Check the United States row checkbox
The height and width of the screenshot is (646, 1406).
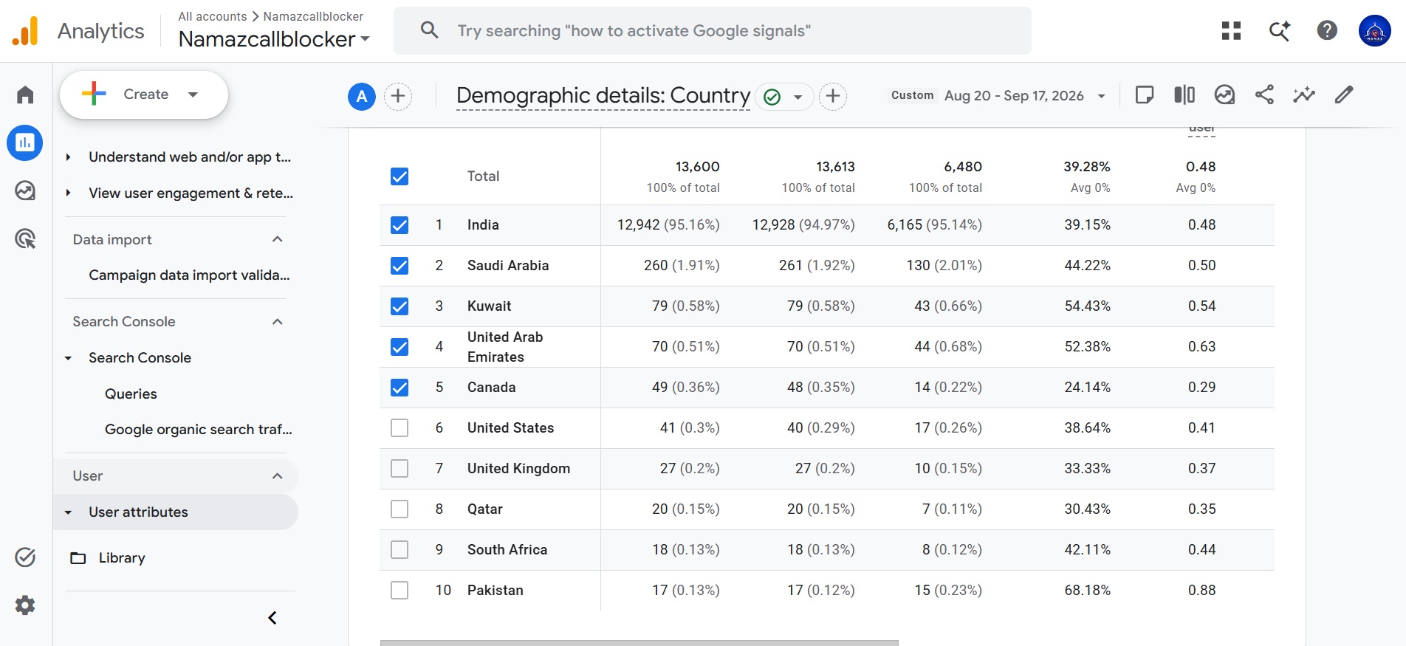(399, 428)
